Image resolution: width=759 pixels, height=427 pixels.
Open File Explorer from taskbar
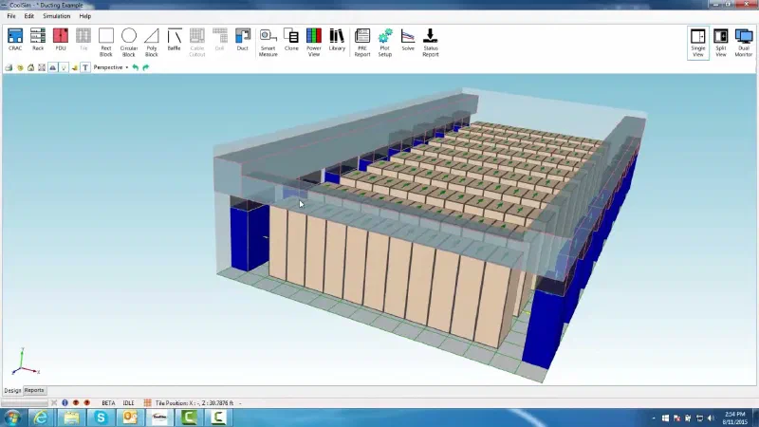click(x=71, y=418)
